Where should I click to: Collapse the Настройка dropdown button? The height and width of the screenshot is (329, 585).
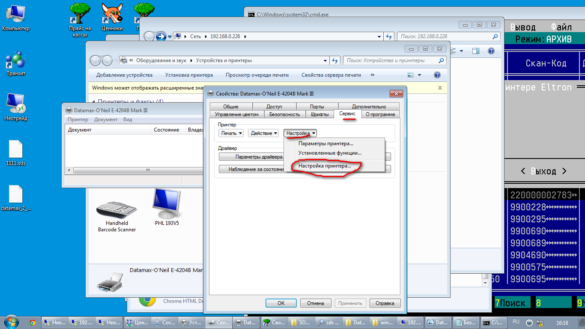301,133
